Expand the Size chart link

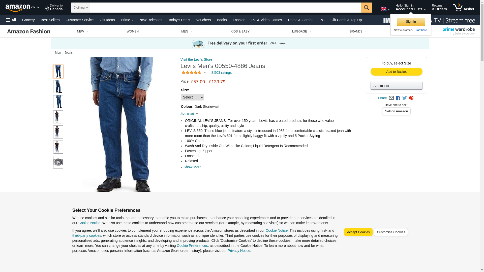(x=189, y=114)
